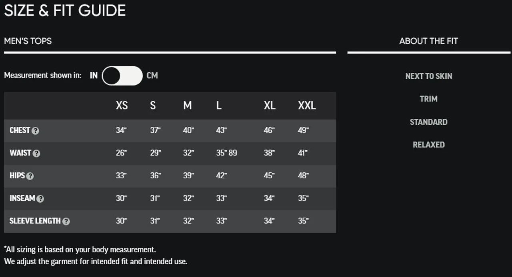This screenshot has height=277, width=512.
Task: Click the ABOUT THE FIT heading
Action: click(429, 41)
